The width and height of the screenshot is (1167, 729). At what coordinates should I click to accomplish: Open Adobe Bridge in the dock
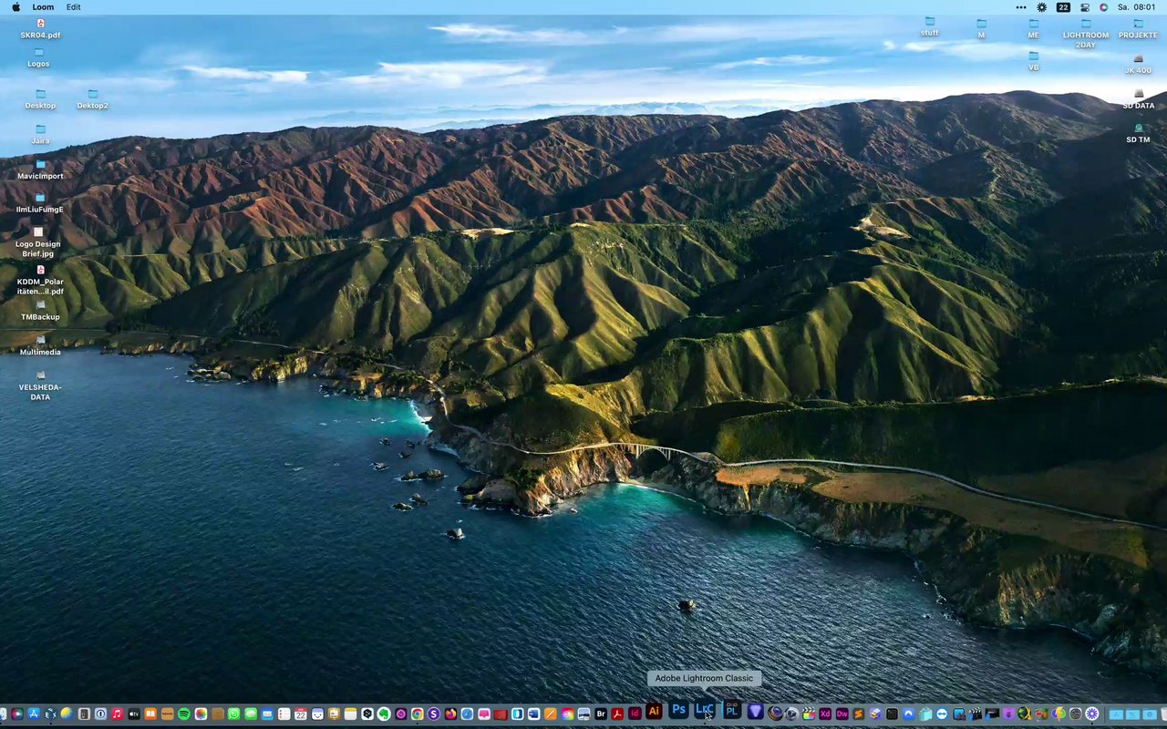[601, 714]
